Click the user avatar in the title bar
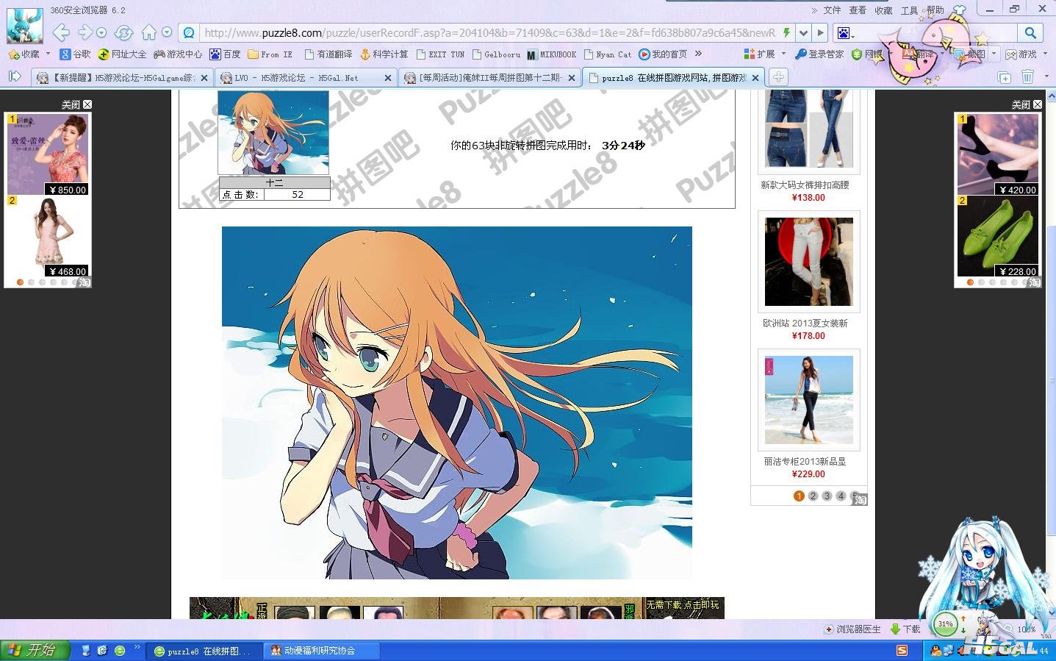The image size is (1056, 661). (x=24, y=26)
